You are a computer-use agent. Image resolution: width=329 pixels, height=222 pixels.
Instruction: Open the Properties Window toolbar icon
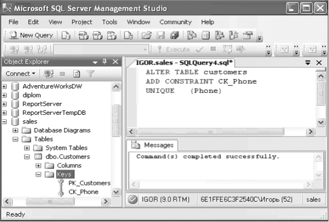[x=248, y=36]
